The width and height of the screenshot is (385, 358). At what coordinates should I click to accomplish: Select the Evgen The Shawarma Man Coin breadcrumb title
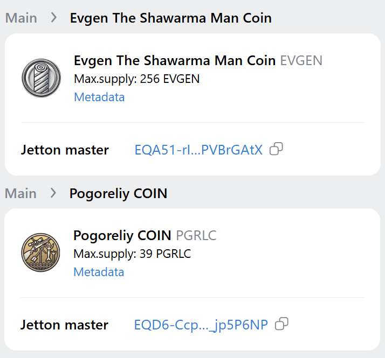[x=170, y=18]
